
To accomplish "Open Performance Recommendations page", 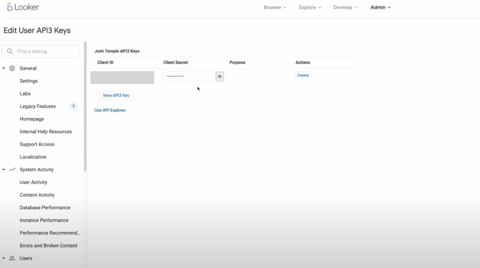I will (x=50, y=233).
